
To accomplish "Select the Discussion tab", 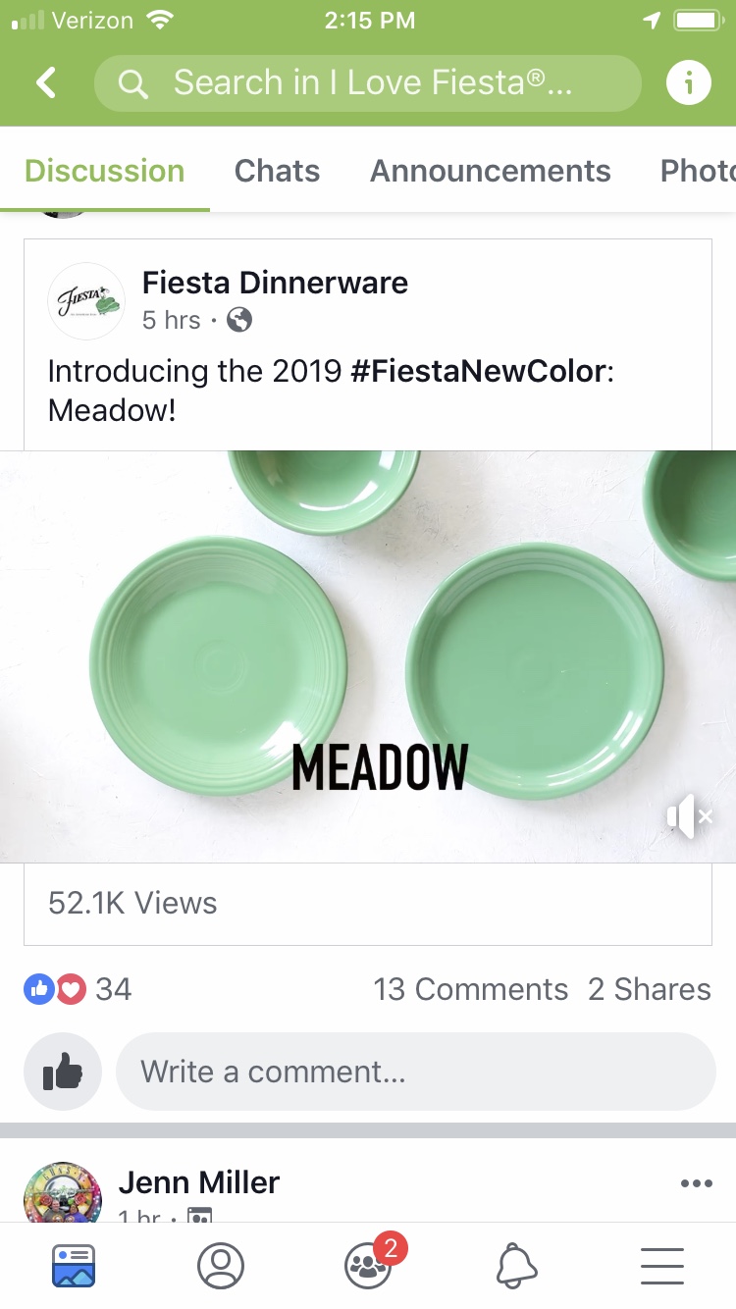I will [104, 171].
